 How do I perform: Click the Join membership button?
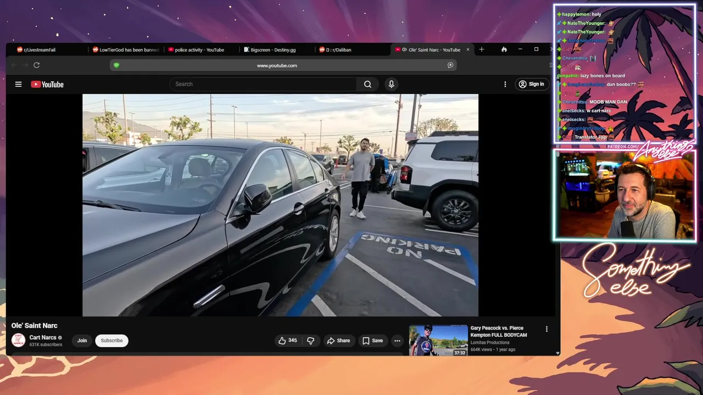[x=82, y=341]
